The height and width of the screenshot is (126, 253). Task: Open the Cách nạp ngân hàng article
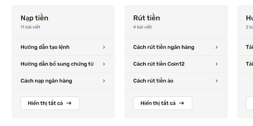[46, 81]
